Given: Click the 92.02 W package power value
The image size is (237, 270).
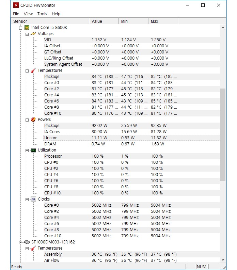Looking at the screenshot, I should (99, 126).
